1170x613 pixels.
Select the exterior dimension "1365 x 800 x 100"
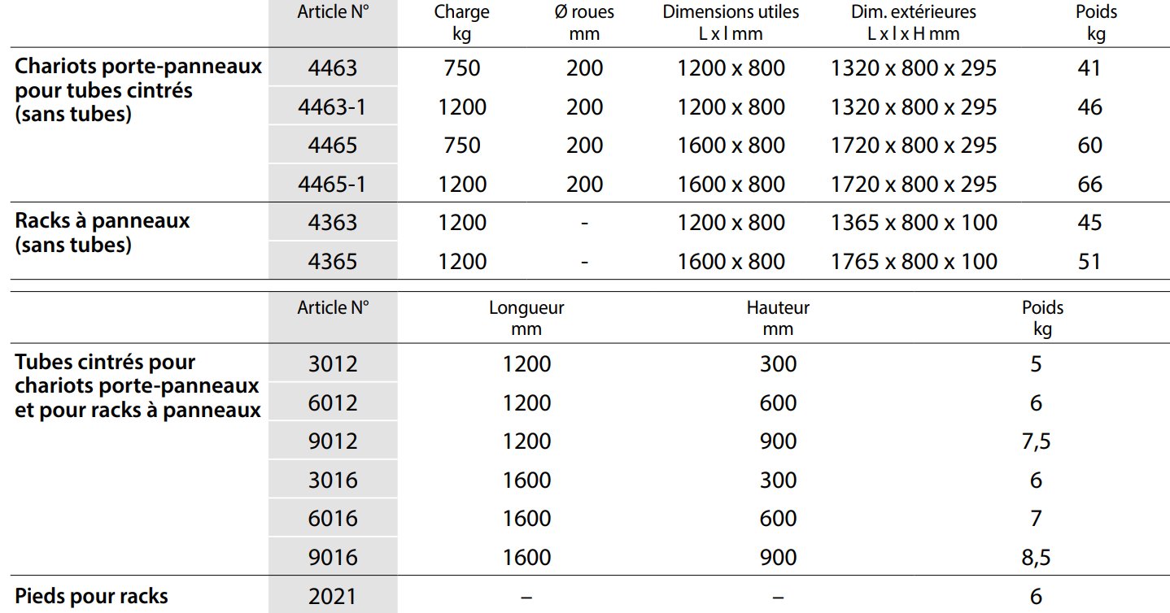pyautogui.click(x=913, y=223)
